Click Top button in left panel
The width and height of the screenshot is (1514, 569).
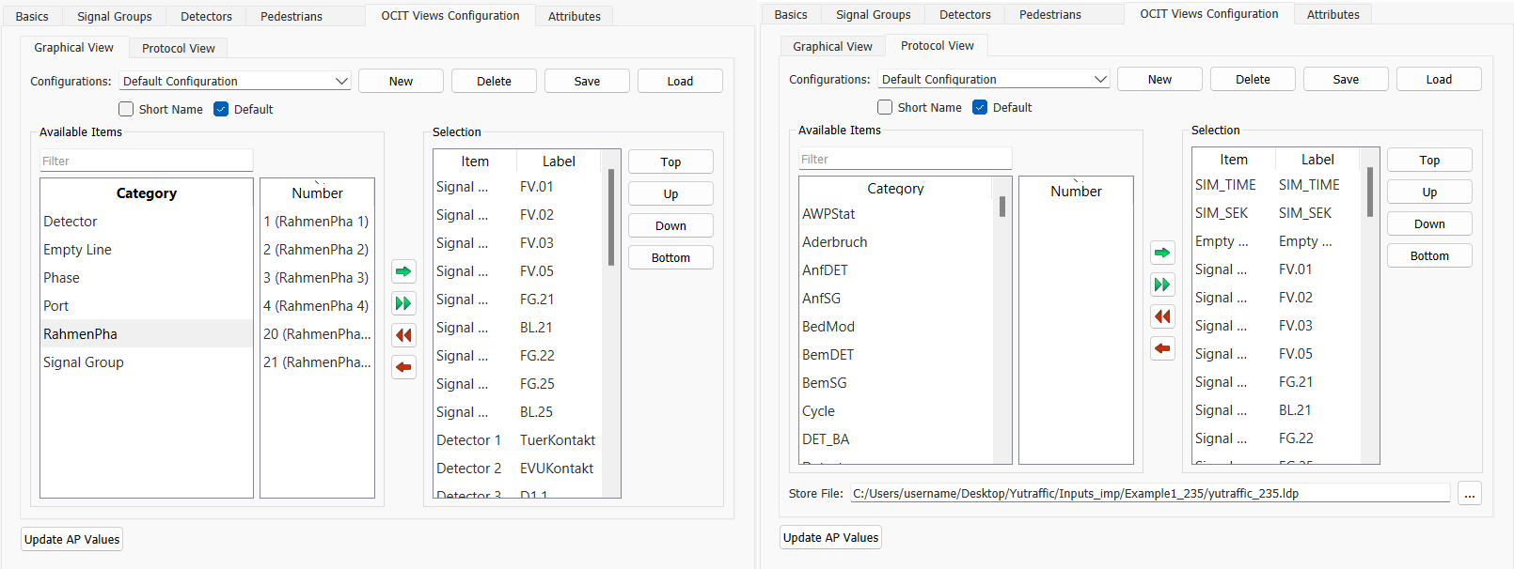click(x=670, y=162)
